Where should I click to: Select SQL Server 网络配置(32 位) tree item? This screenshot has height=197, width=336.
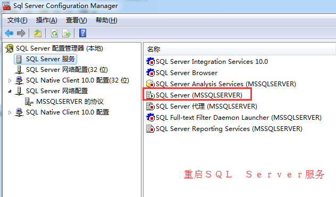pos(67,70)
